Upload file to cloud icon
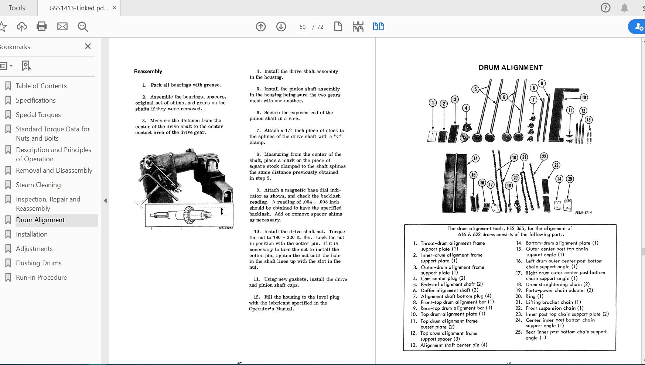This screenshot has height=365, width=645. (x=22, y=27)
